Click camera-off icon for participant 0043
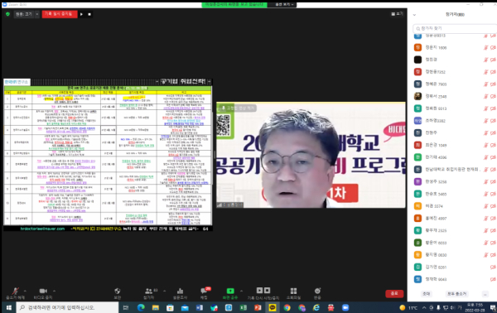 (x=493, y=279)
